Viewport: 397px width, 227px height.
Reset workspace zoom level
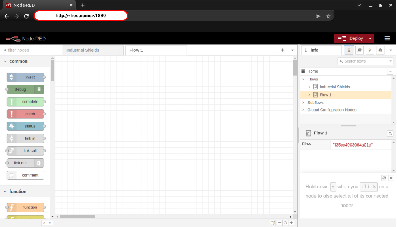click(286, 223)
